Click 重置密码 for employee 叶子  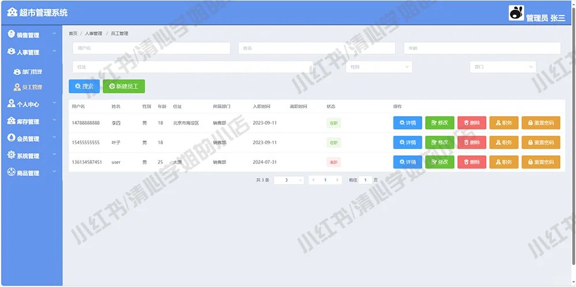[541, 143]
